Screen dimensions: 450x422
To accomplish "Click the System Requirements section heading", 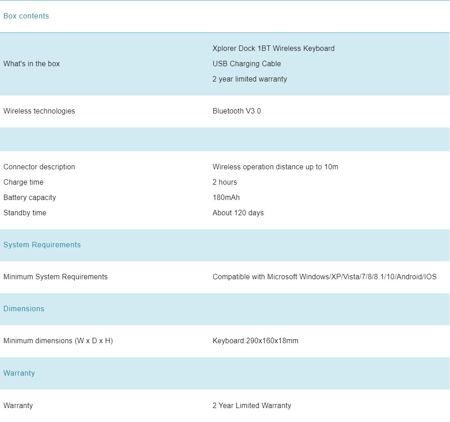I will [42, 245].
